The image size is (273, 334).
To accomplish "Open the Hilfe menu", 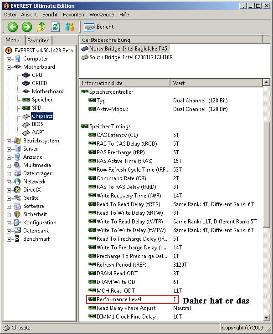I will click(x=124, y=15).
